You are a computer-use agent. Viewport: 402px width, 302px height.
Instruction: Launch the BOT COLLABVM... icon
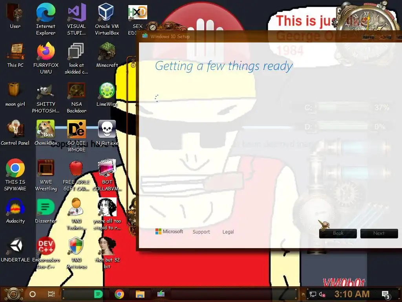pos(107,175)
